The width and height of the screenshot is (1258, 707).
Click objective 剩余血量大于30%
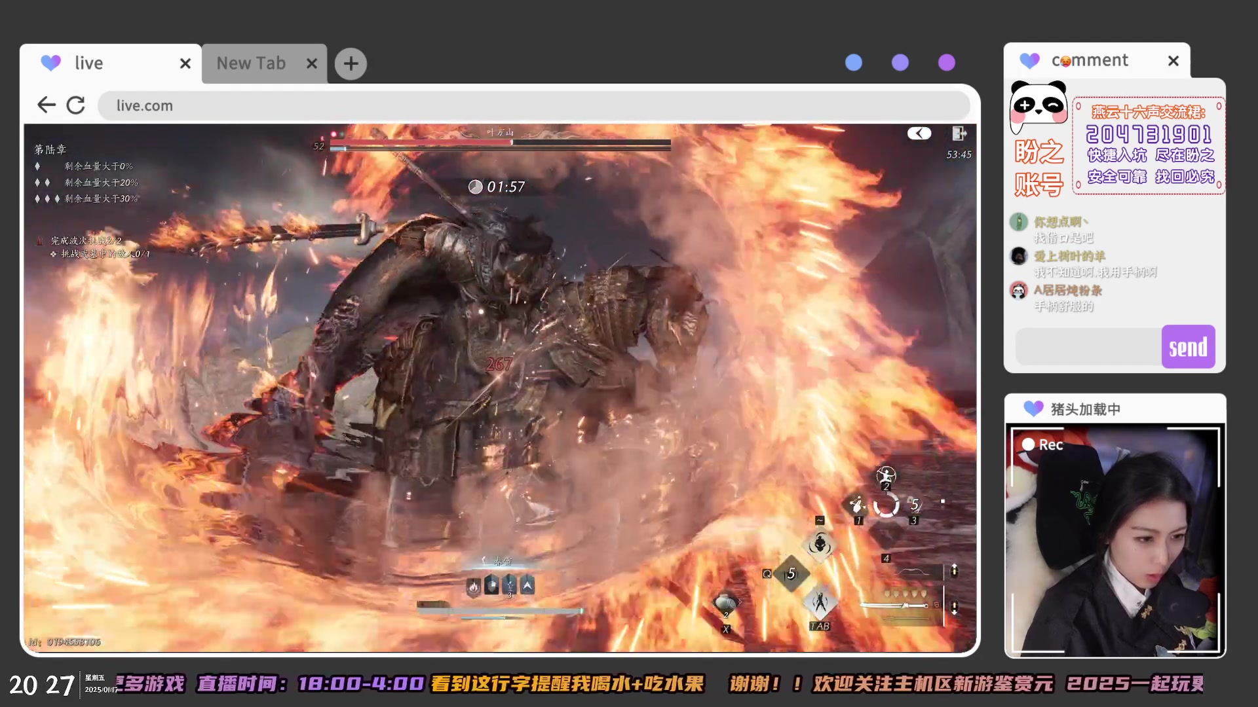point(101,198)
